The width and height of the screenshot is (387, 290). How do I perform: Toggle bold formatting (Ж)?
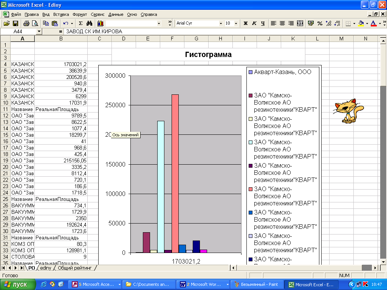pos(245,23)
